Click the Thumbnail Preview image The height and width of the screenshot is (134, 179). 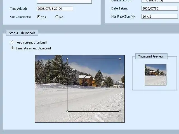[x=156, y=75]
